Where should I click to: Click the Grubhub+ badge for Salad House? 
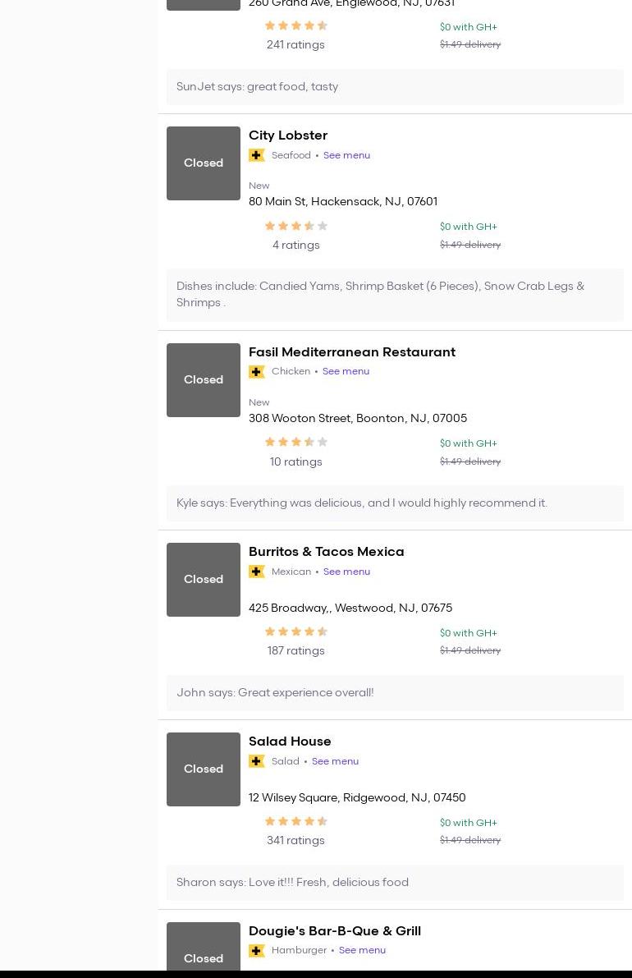click(x=257, y=761)
